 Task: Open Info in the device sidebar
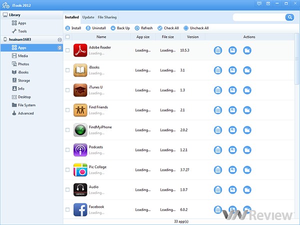18,88
